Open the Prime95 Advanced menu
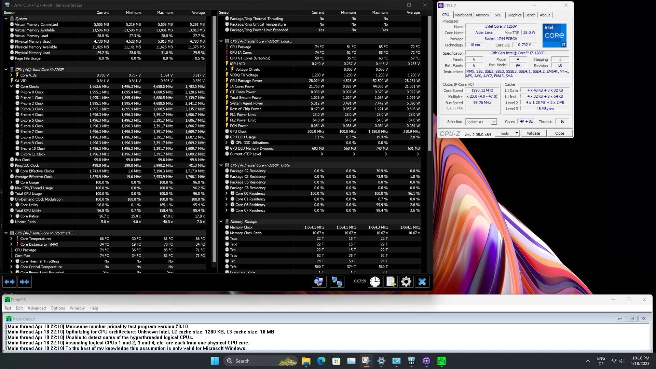Screen dimensions: 656x369 coord(37,308)
